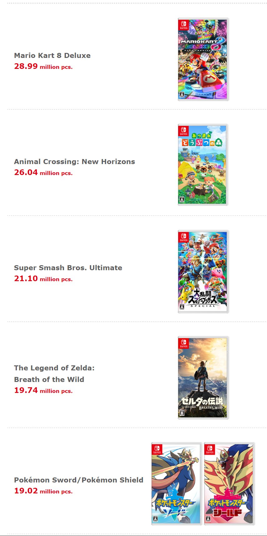The height and width of the screenshot is (536, 267).
Task: Click the 19.74 million pcs. sales figure
Action: coord(43,390)
